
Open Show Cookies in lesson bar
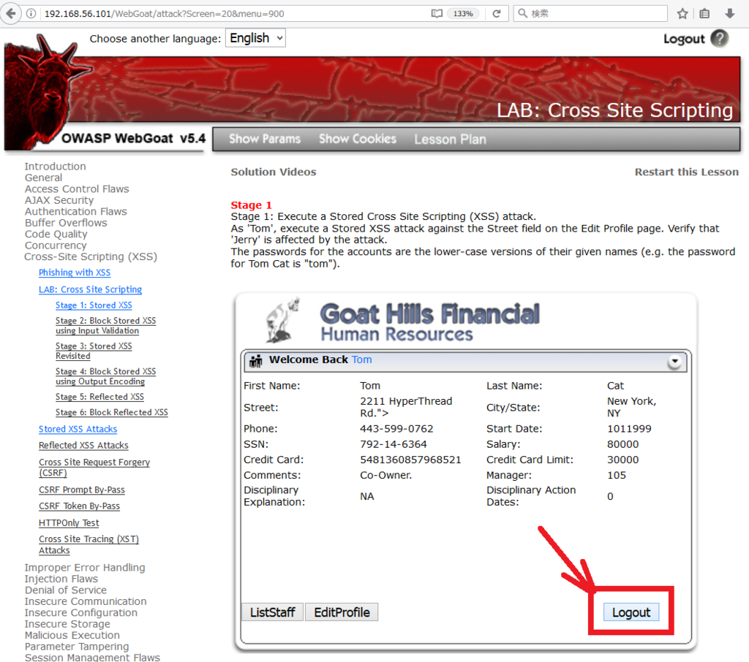(357, 139)
